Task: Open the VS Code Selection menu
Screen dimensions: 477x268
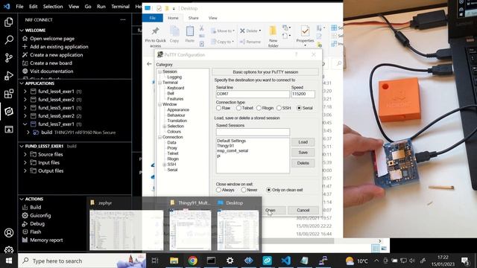Action: [53, 7]
